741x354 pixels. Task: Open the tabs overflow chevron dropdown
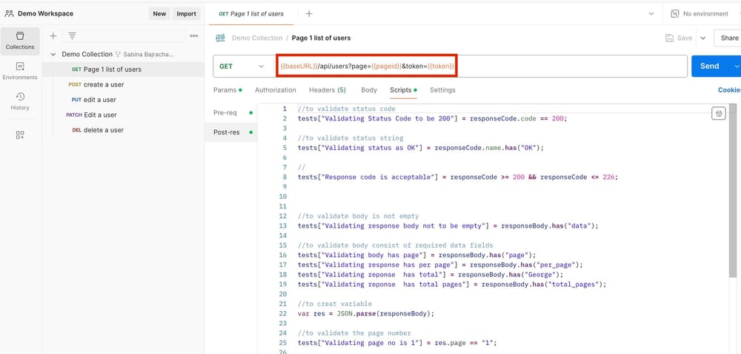click(651, 13)
